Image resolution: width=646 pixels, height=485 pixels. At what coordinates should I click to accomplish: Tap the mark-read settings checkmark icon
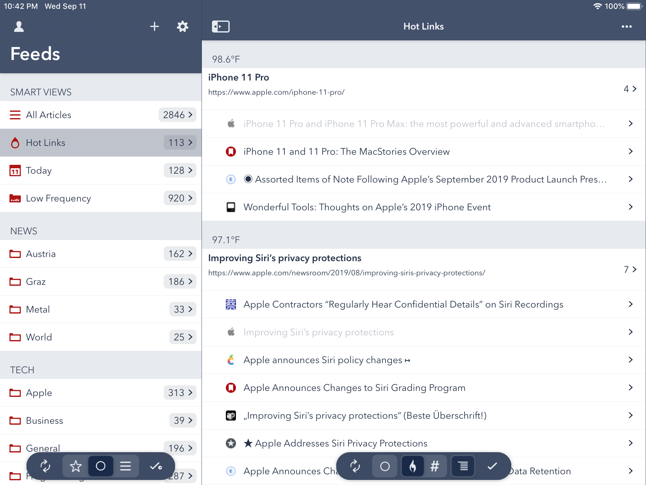tap(156, 466)
